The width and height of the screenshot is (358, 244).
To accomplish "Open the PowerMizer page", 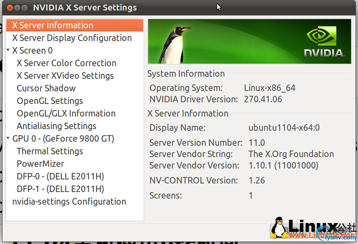I will pyautogui.click(x=41, y=164).
